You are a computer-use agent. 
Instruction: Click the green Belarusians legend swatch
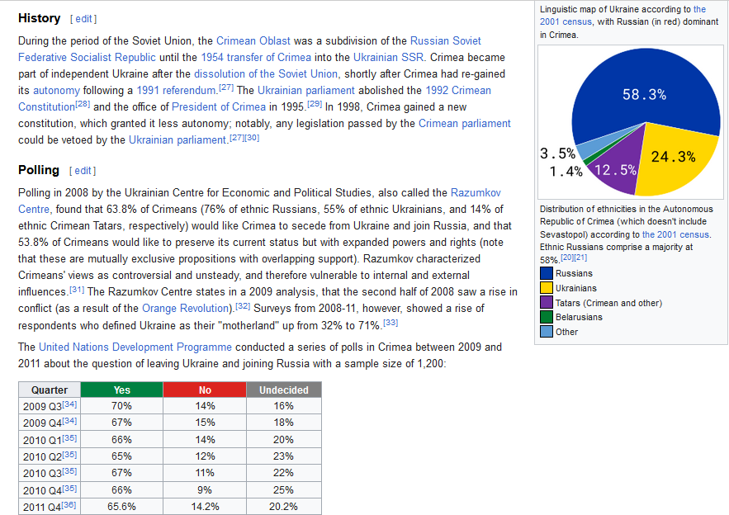click(547, 317)
